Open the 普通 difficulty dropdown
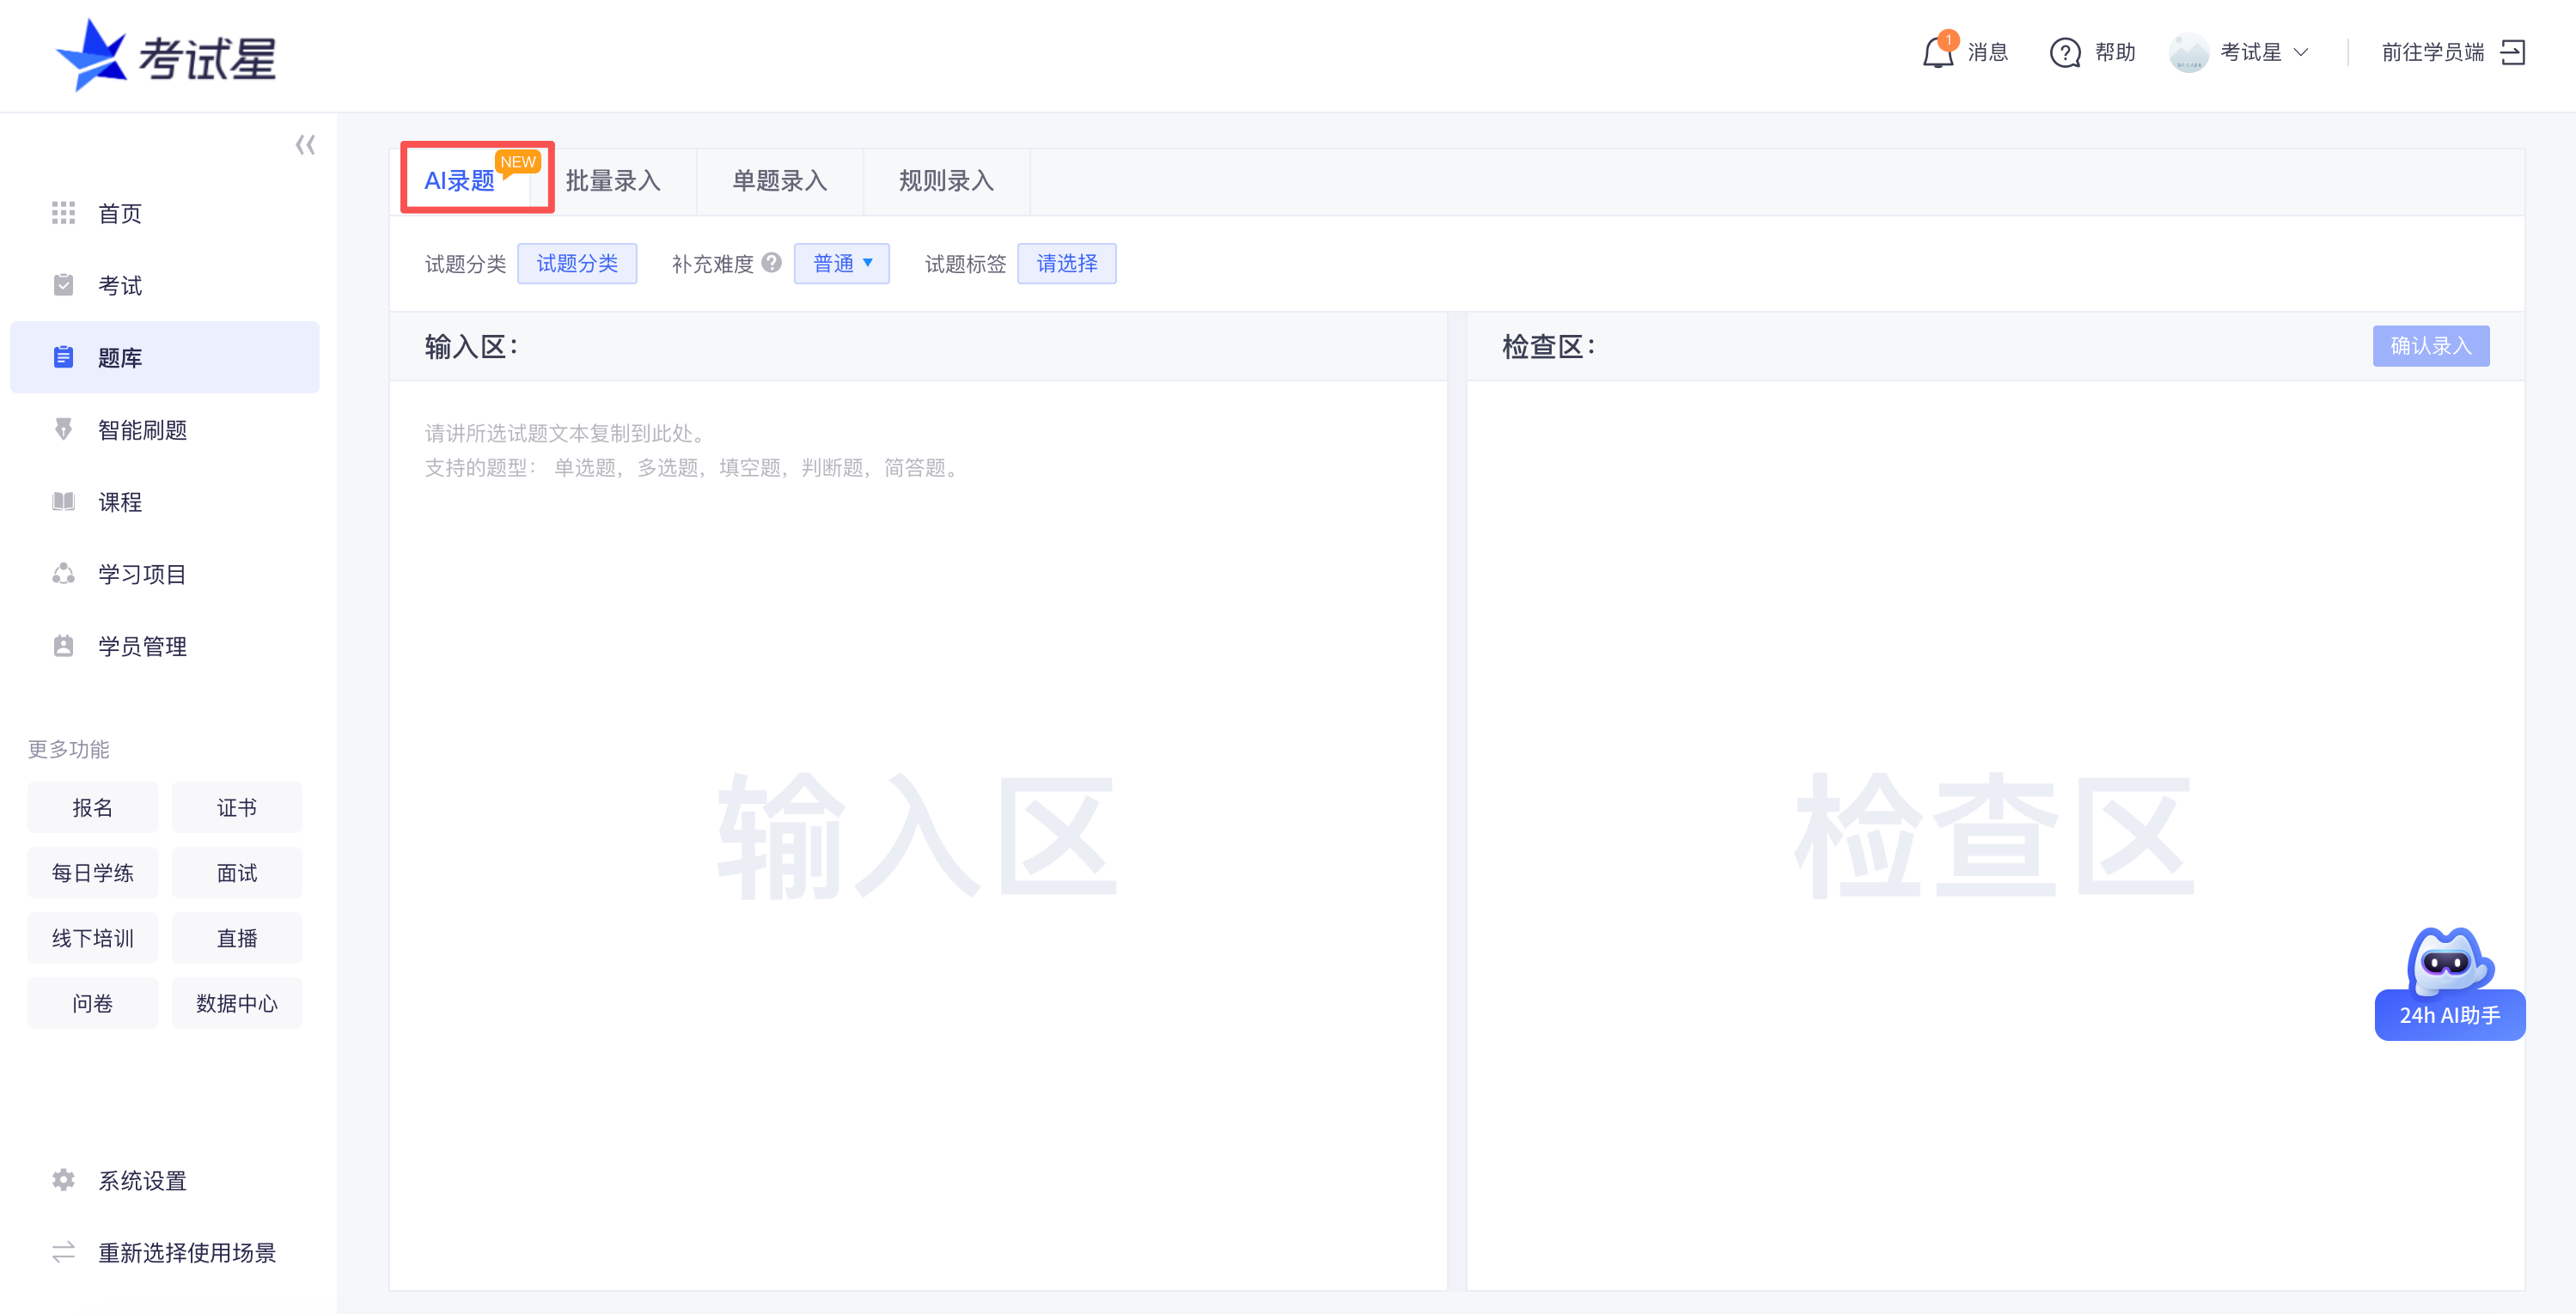 click(x=841, y=263)
